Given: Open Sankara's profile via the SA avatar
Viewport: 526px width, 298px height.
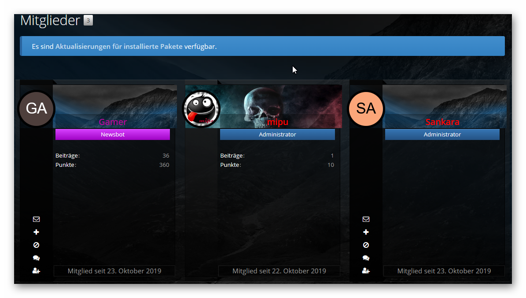Looking at the screenshot, I should pos(366,108).
